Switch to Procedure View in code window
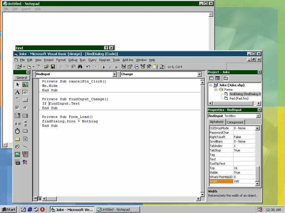The image size is (285, 213). (x=35, y=199)
